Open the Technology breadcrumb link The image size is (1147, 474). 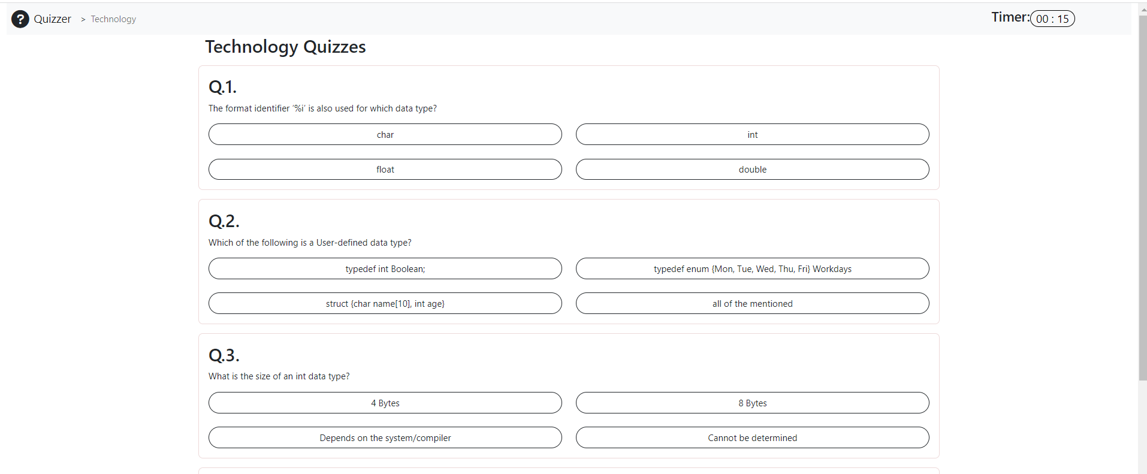pos(113,19)
